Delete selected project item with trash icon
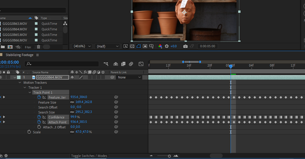Image resolution: width=305 pixels, height=159 pixels. coord(38,47)
